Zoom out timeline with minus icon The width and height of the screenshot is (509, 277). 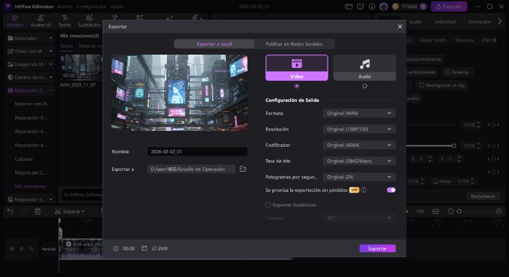pos(450,212)
